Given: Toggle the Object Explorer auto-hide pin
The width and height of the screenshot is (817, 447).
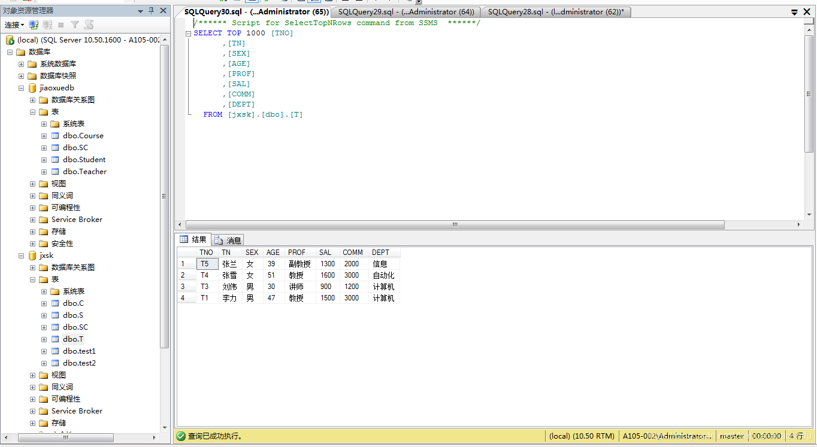Looking at the screenshot, I should [x=152, y=11].
